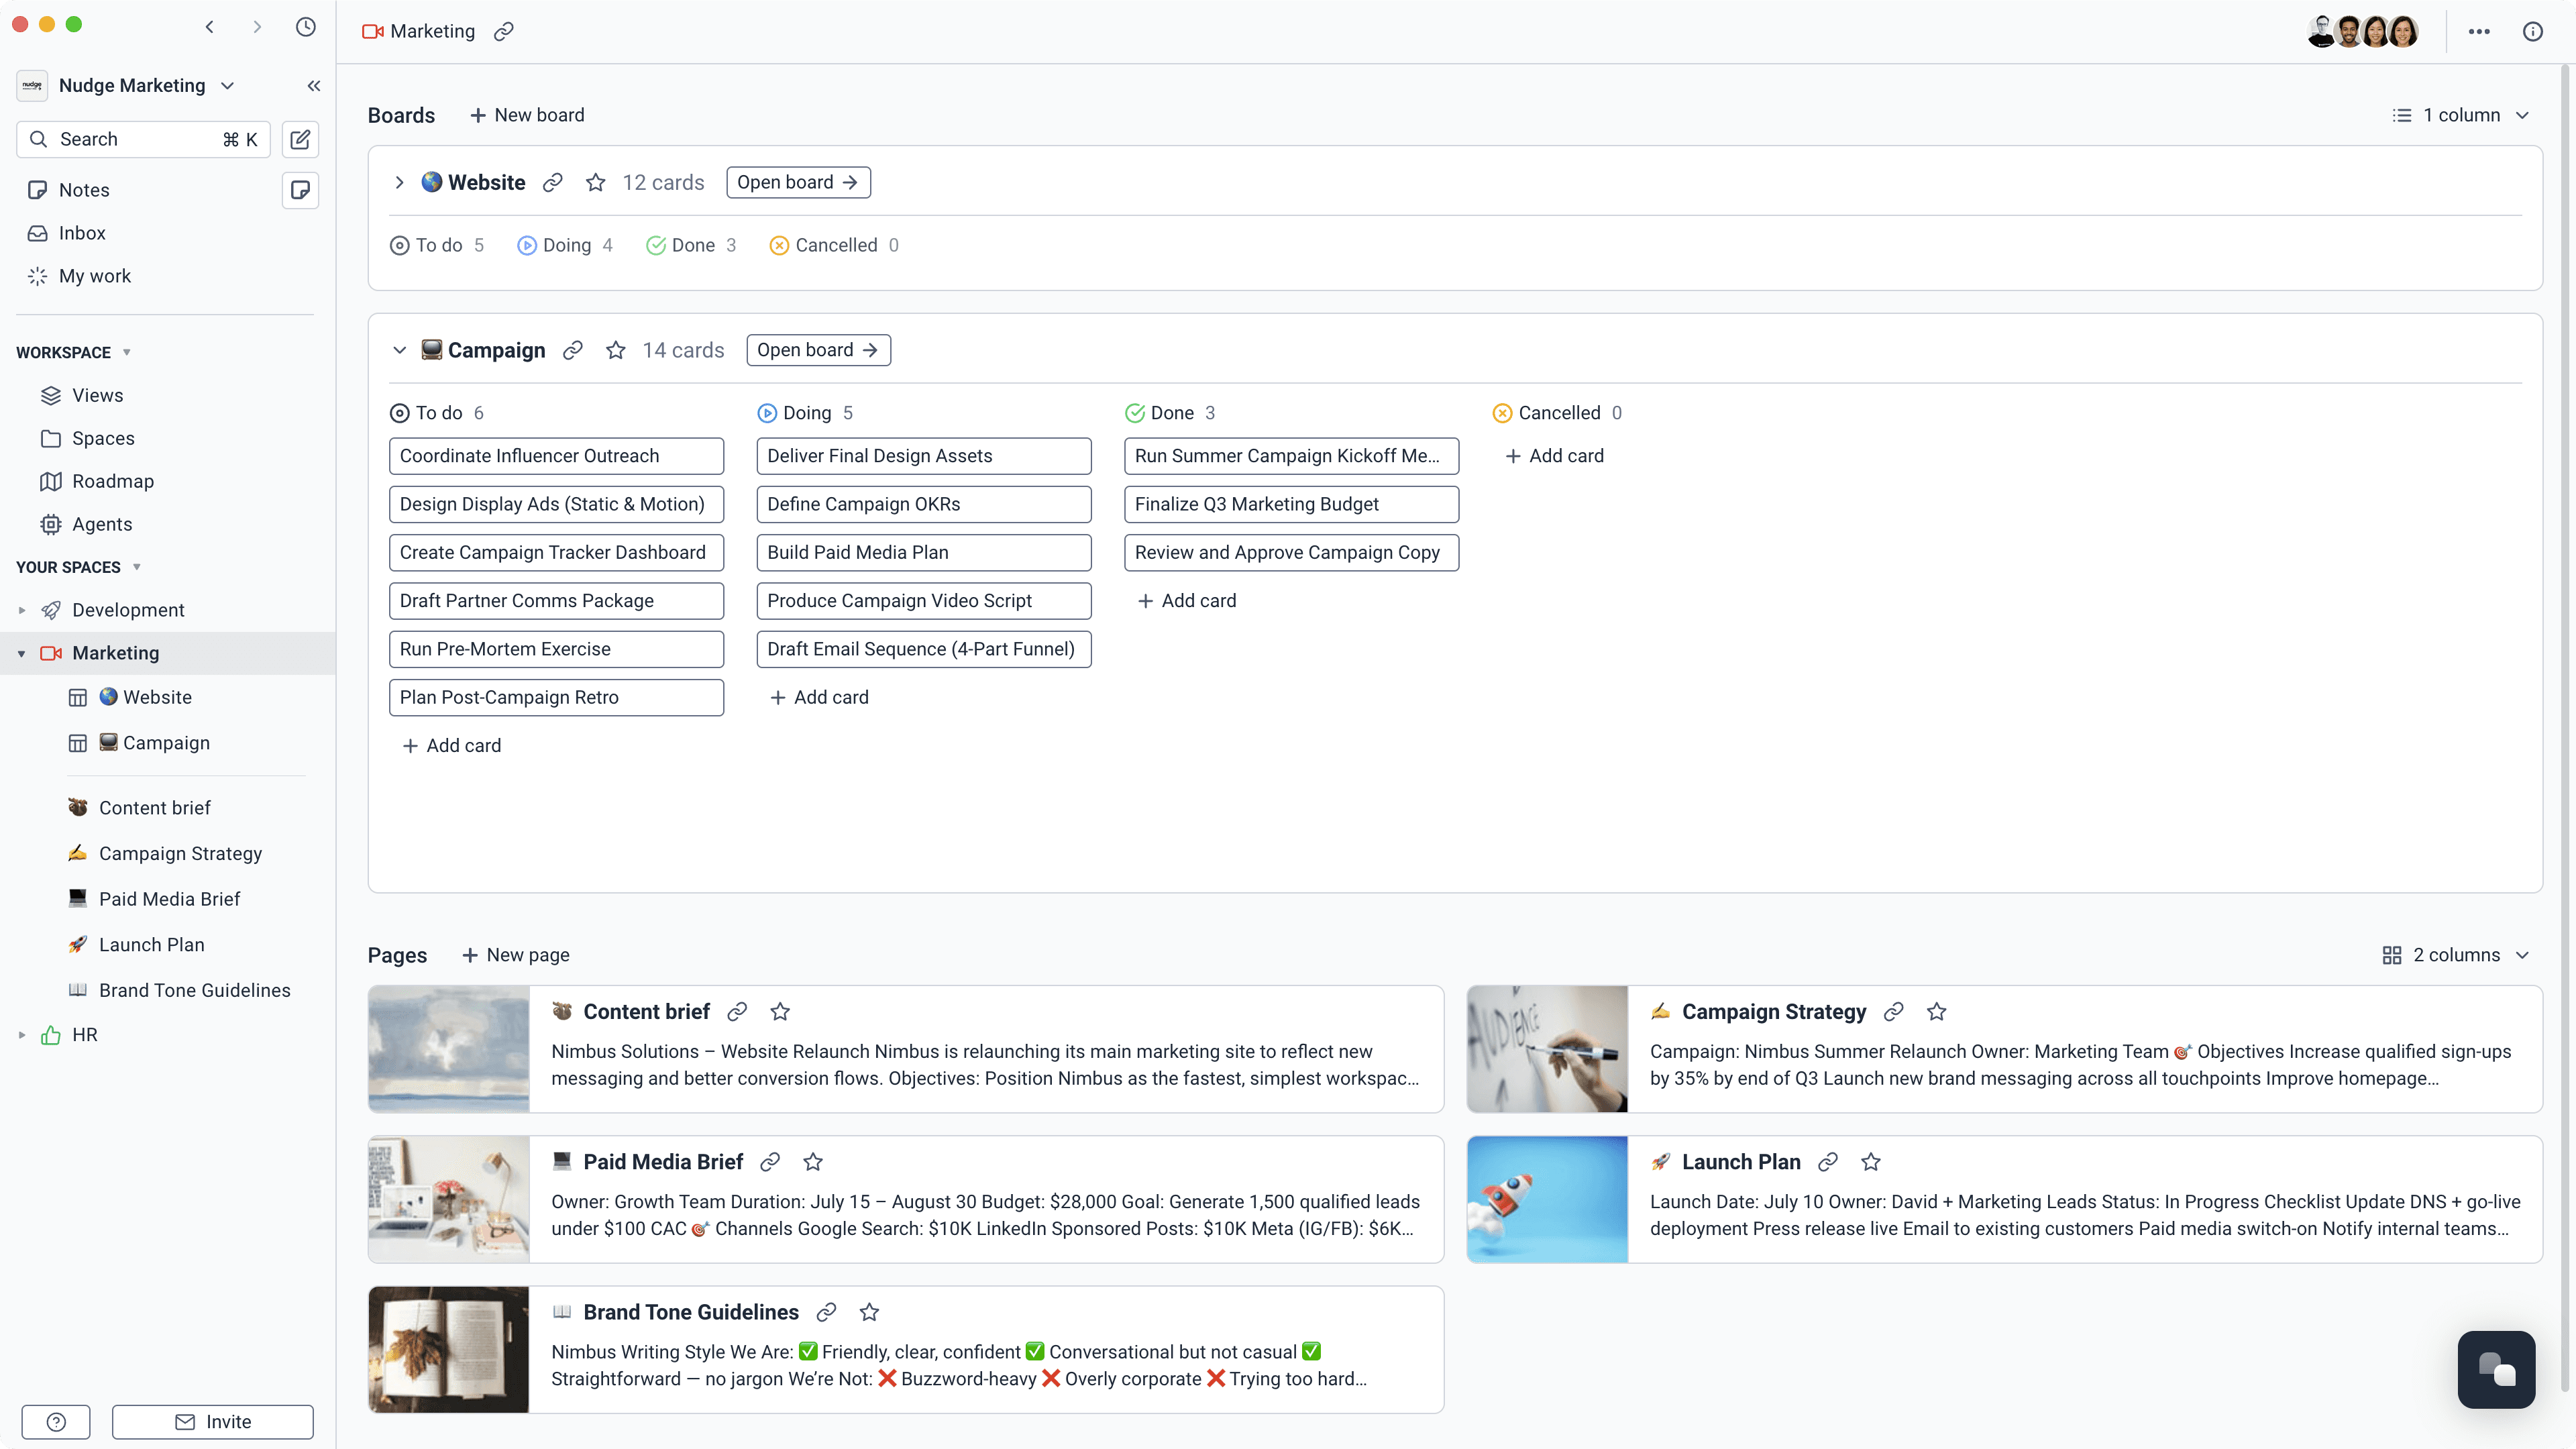Image resolution: width=2576 pixels, height=1449 pixels.
Task: Expand the Development space in the sidebar
Action: coord(22,610)
